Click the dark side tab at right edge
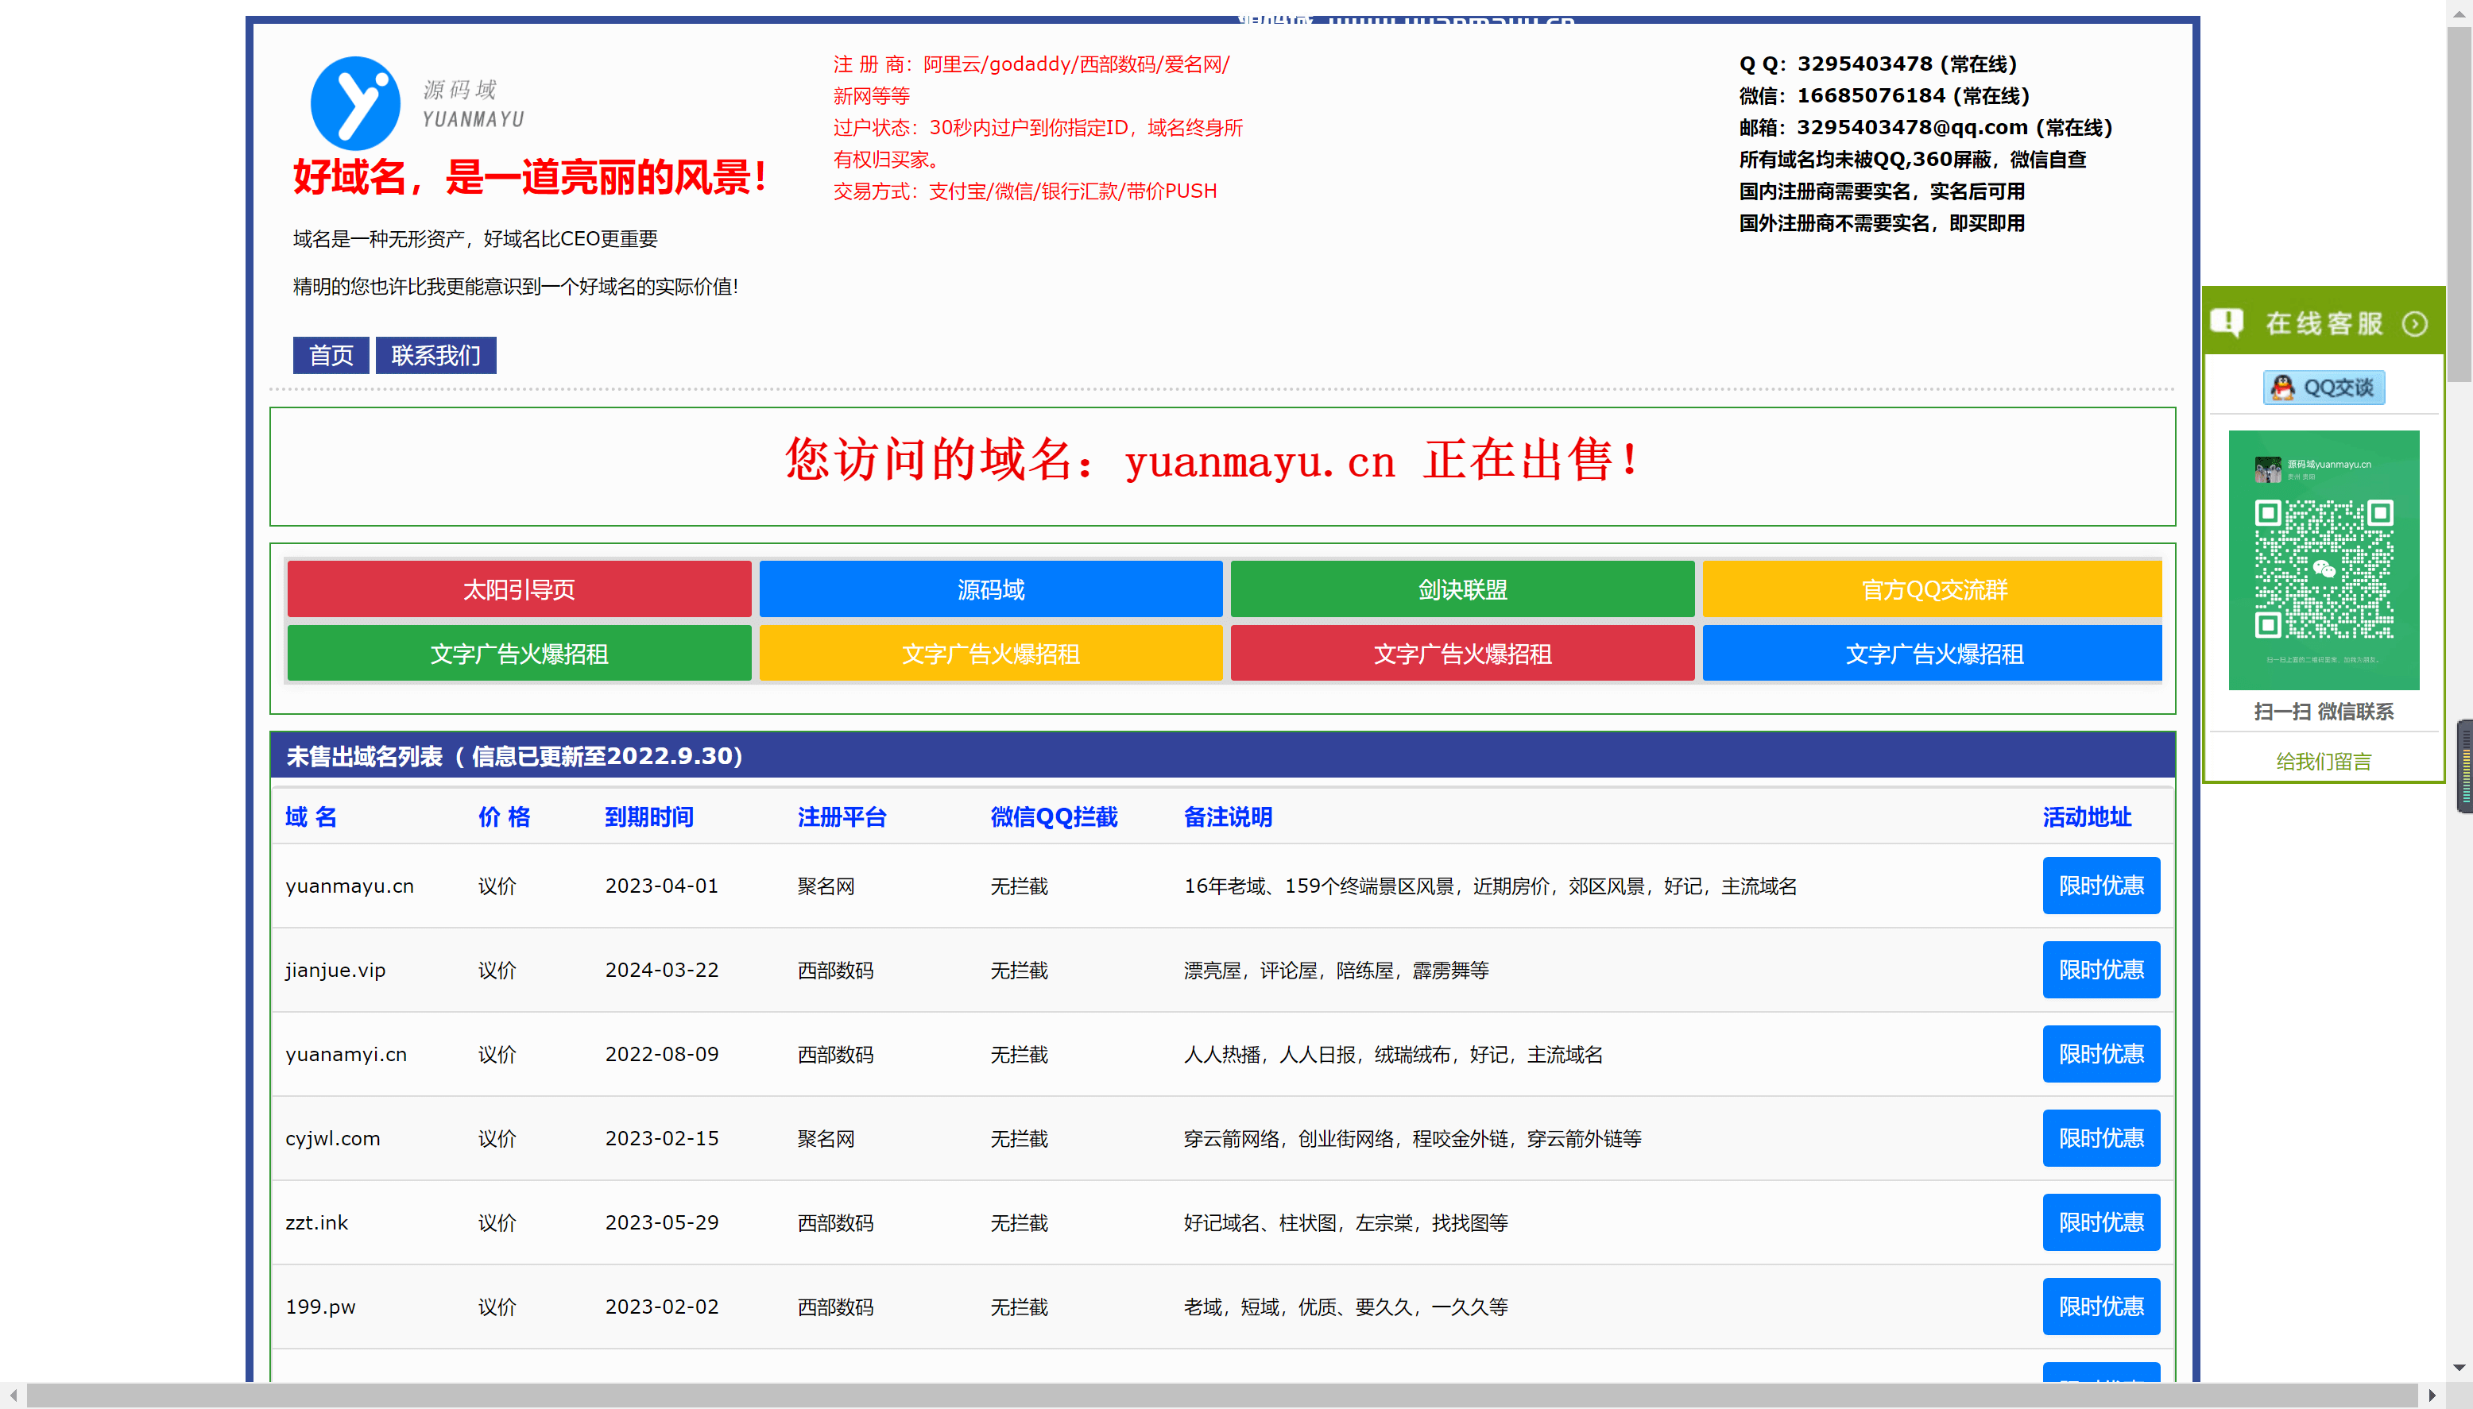Screen dimensions: 2473x1409 (2464, 766)
